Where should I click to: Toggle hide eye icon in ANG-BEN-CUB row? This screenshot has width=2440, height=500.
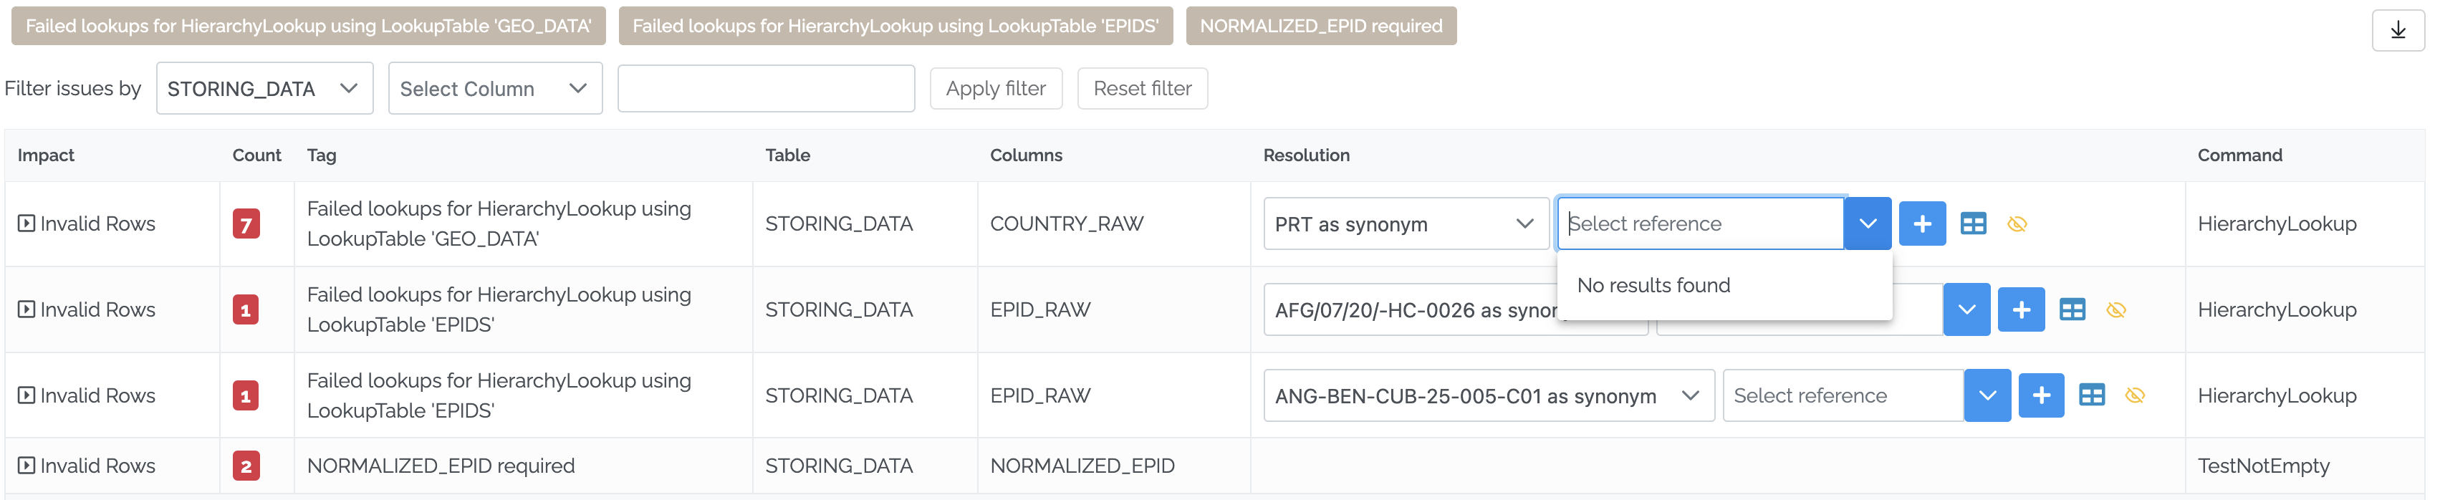point(2135,395)
